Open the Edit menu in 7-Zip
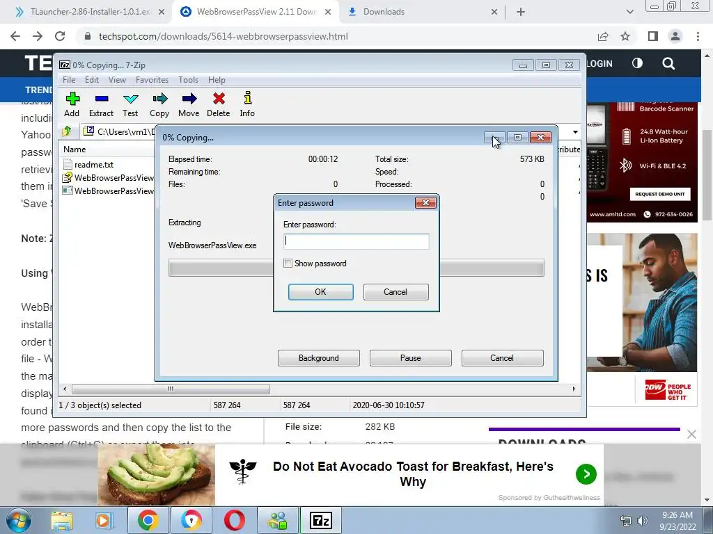The width and height of the screenshot is (713, 534). [x=91, y=79]
